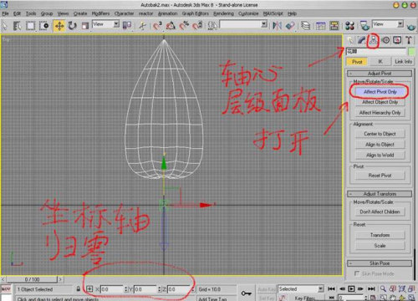Open the Render Scene dialog

tap(364, 26)
